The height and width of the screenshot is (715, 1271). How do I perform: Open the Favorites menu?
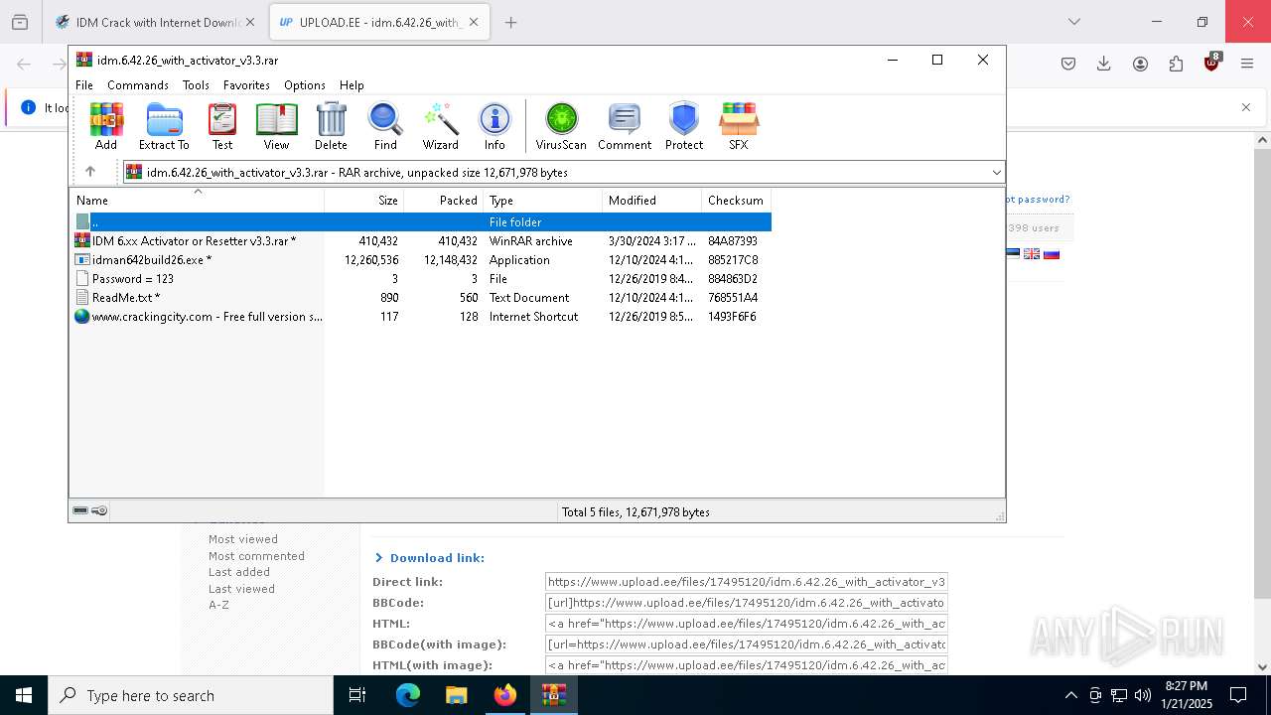coord(246,85)
